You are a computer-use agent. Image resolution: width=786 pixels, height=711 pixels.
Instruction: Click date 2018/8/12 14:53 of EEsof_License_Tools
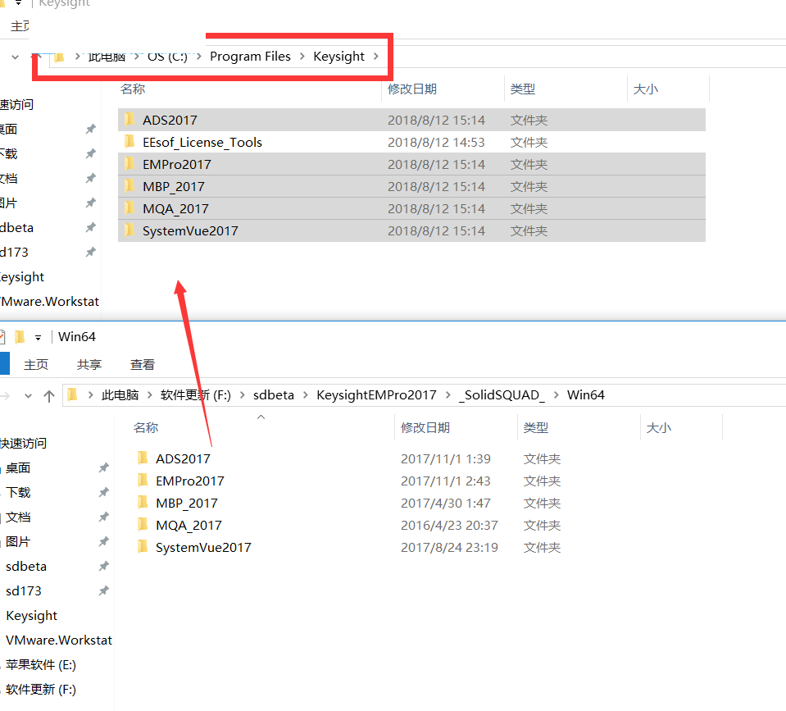[436, 142]
